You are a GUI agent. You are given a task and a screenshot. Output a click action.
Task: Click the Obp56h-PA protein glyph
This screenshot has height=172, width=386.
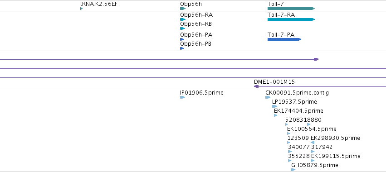pos(182,39)
